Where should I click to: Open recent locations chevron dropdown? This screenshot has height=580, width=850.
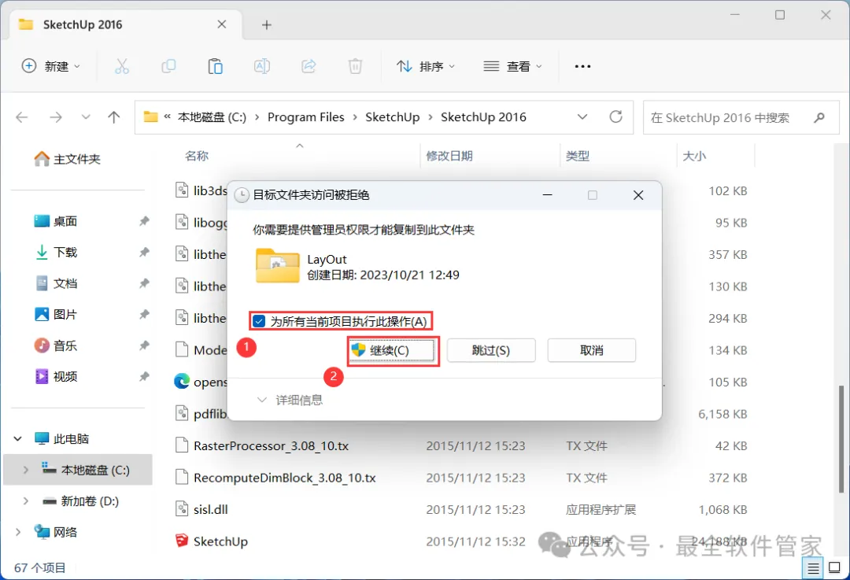click(x=86, y=117)
